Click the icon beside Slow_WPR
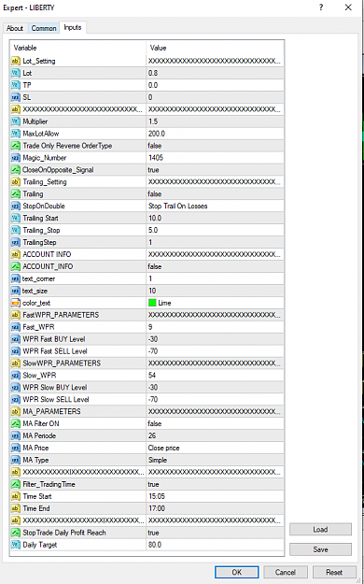This screenshot has width=364, height=584. [x=16, y=375]
